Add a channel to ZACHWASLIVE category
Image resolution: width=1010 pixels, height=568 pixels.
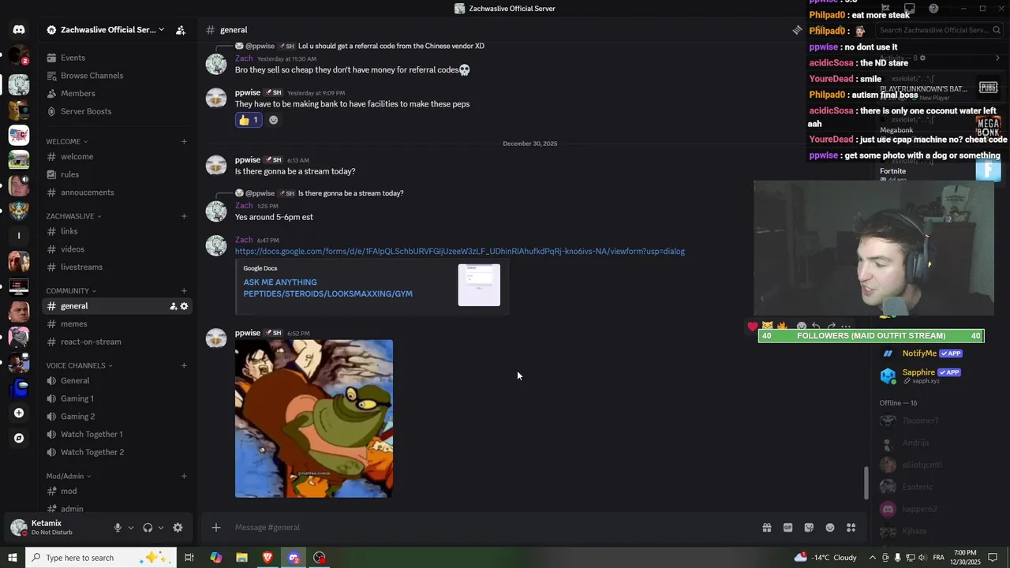point(184,216)
